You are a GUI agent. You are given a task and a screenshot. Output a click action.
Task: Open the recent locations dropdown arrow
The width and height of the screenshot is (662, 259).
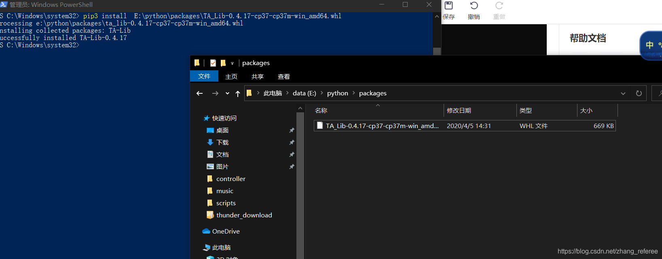[x=227, y=93]
